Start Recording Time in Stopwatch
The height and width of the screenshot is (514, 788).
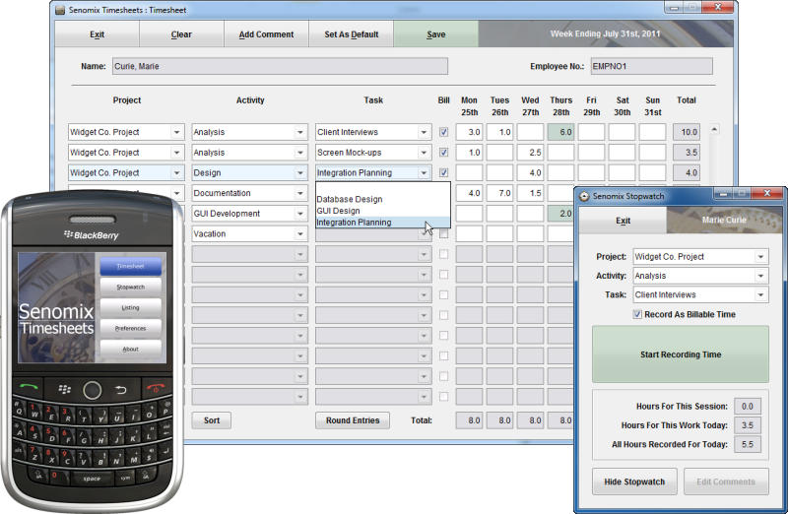[x=681, y=354]
